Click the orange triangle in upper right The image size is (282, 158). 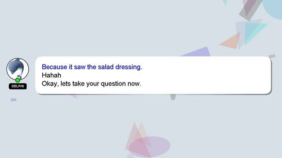tap(231, 42)
